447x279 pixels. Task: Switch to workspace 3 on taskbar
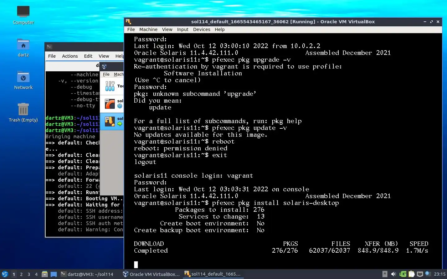29,274
